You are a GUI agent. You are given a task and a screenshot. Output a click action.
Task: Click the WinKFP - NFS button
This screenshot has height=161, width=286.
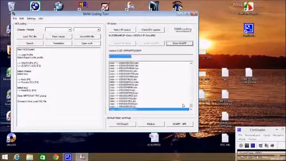[180, 124]
